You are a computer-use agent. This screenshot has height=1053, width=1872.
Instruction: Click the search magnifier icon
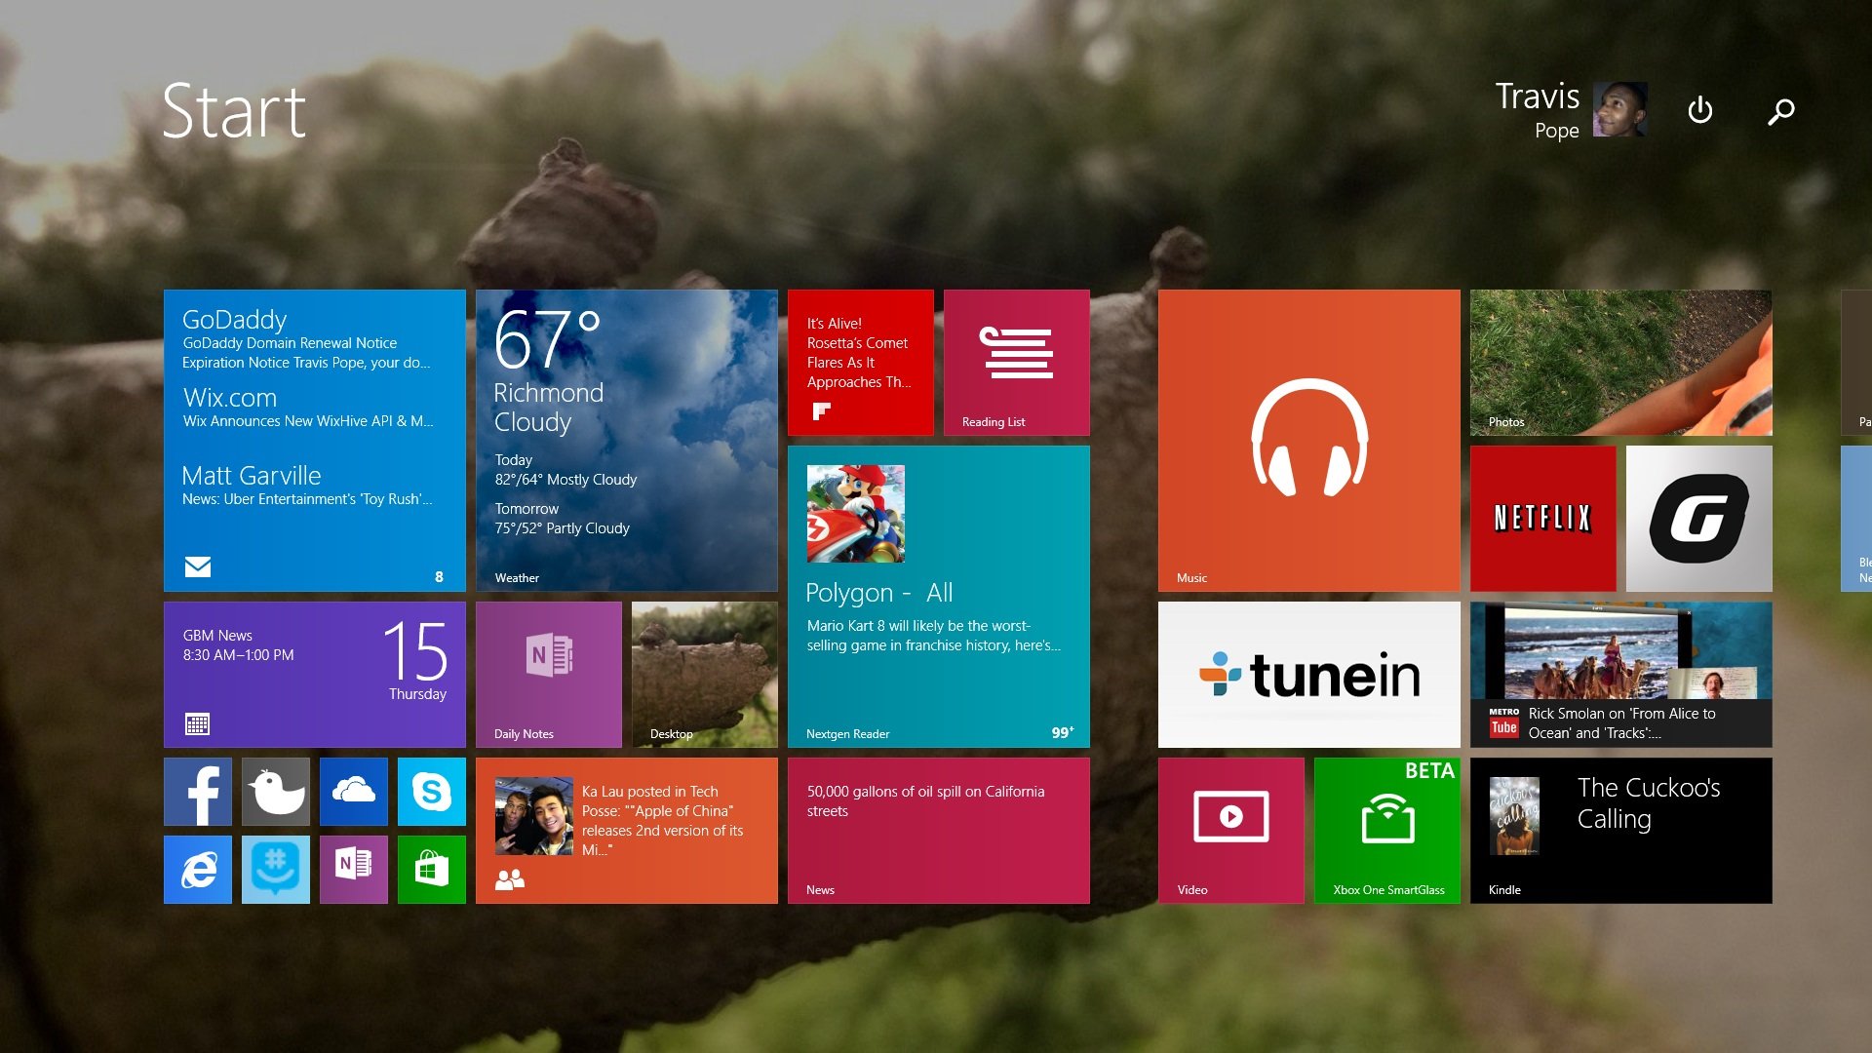point(1780,111)
